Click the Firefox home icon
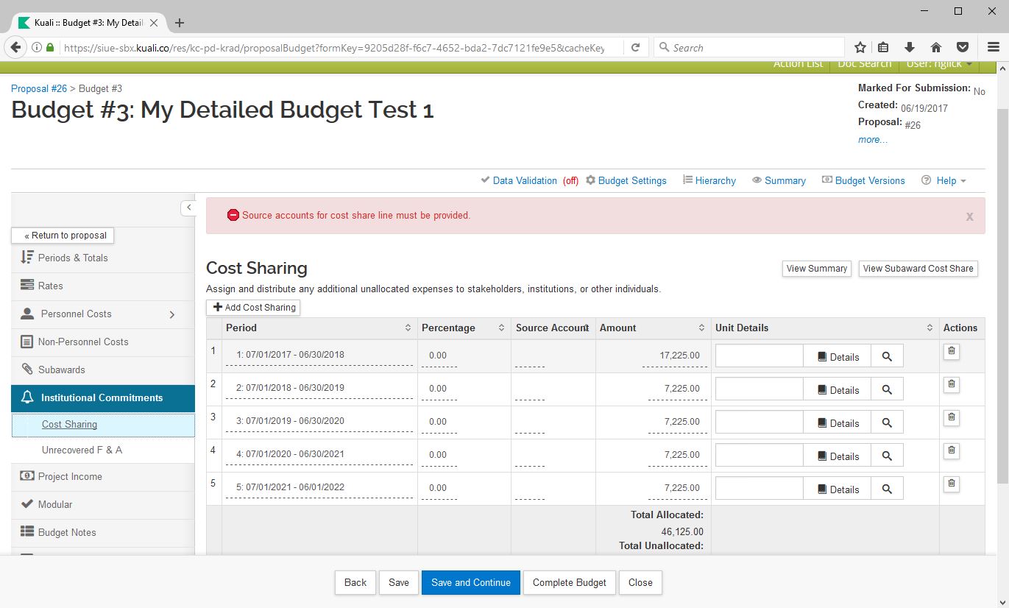 click(x=936, y=47)
